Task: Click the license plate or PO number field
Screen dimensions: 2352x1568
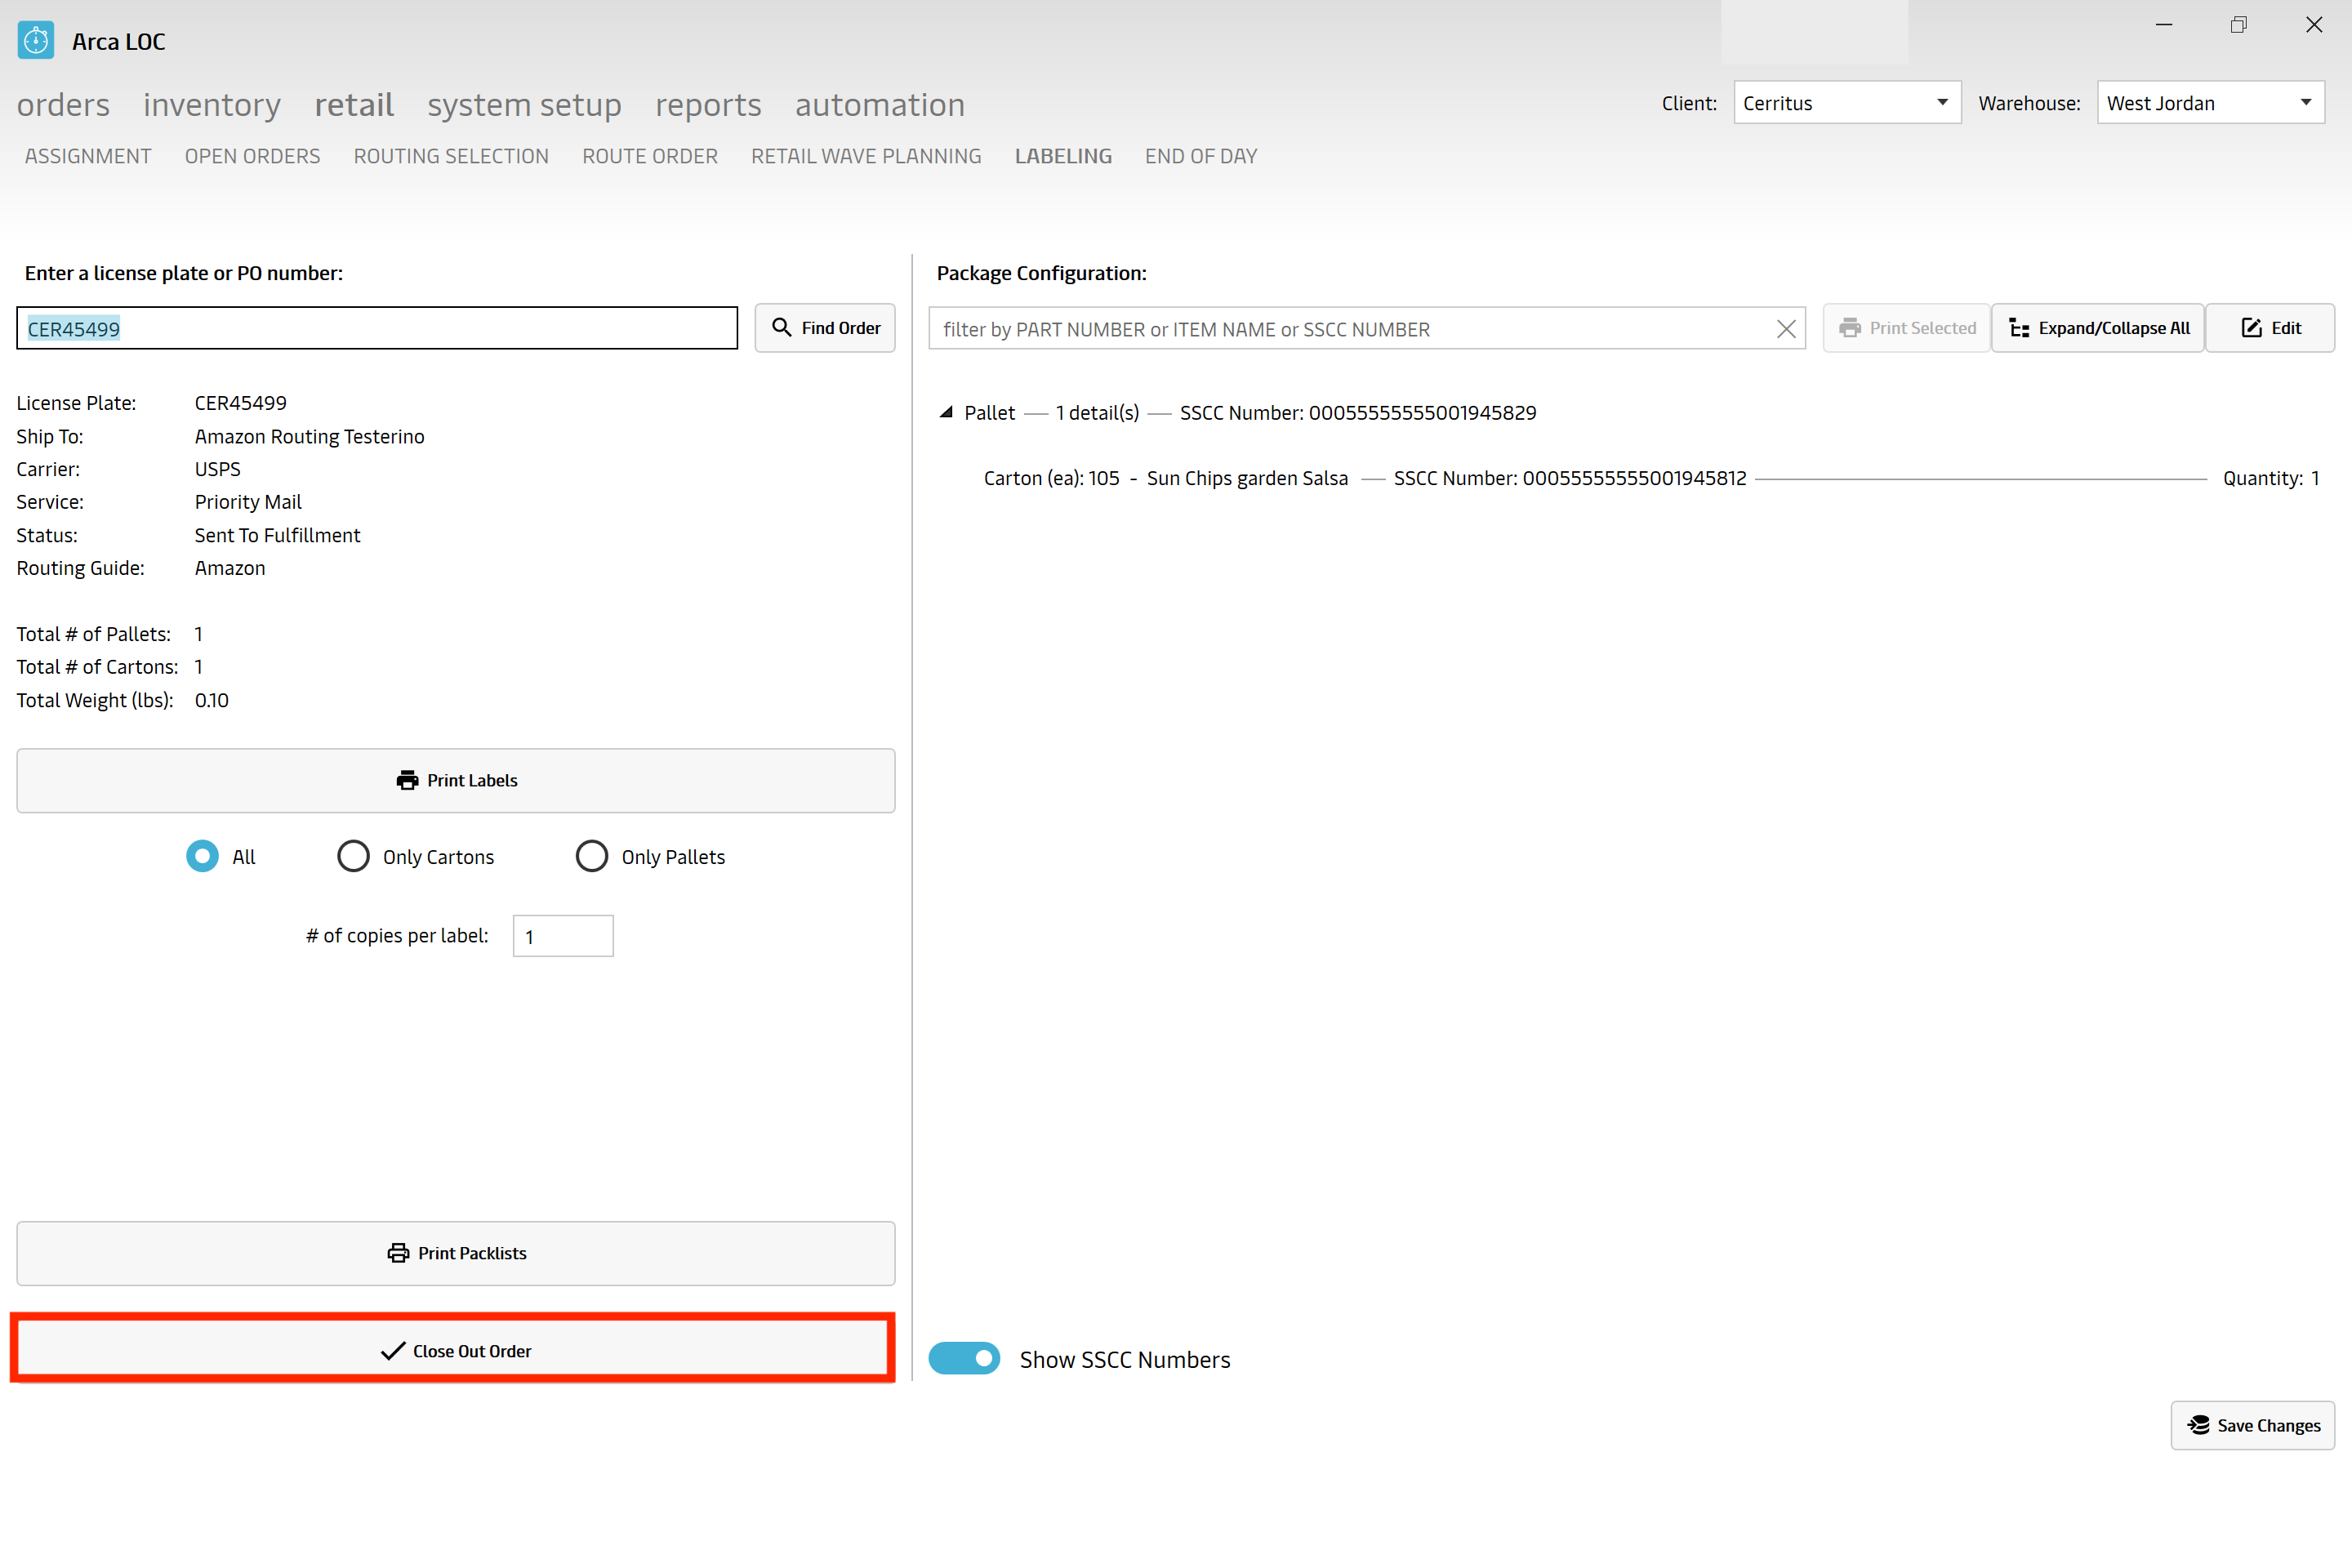Action: 377,328
